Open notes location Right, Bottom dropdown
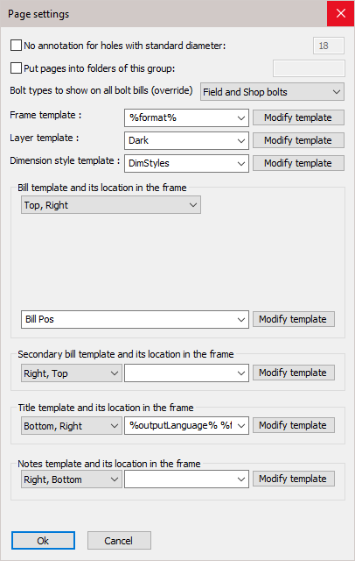The height and width of the screenshot is (561, 355). tap(72, 479)
